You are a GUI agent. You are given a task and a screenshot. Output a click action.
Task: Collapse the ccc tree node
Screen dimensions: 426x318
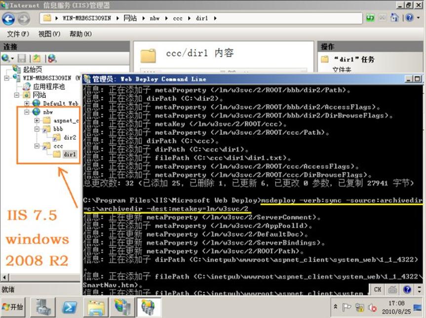[37, 146]
